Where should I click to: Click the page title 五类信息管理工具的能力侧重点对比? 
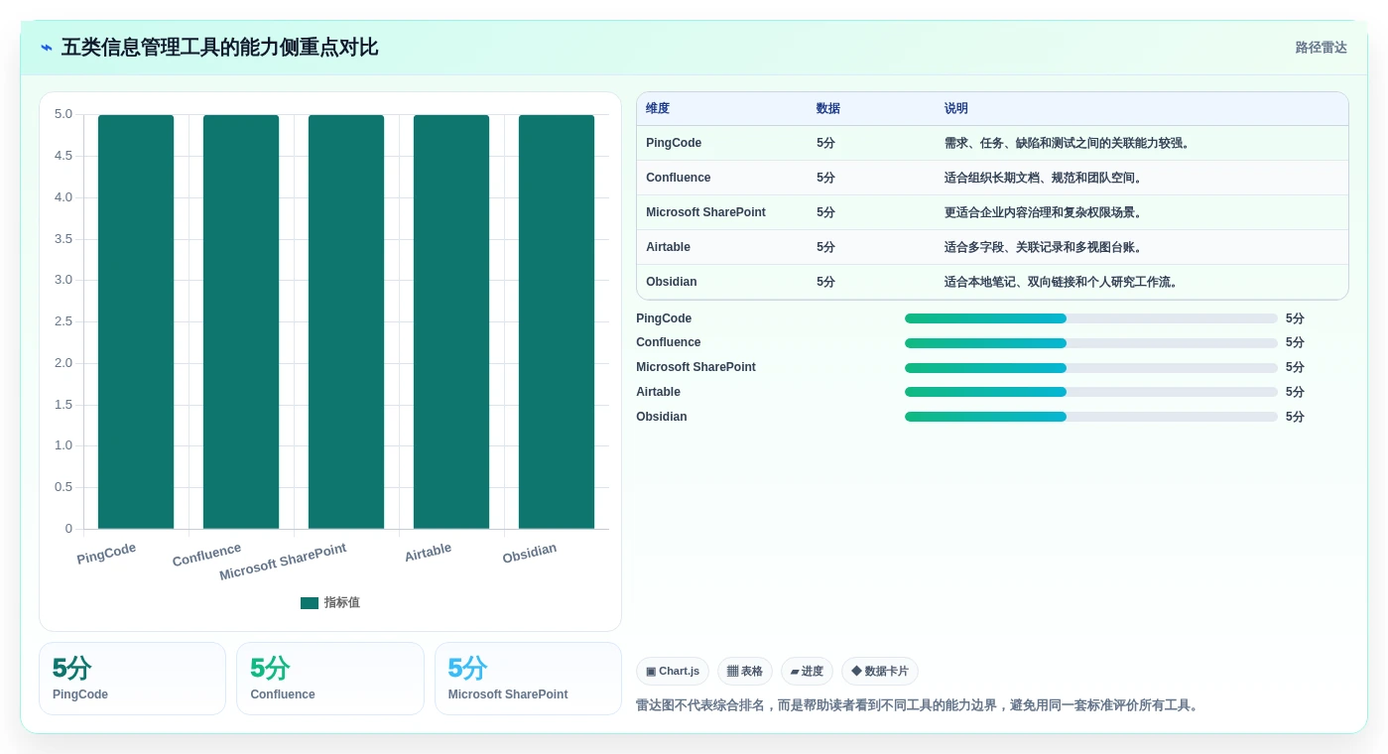(219, 48)
